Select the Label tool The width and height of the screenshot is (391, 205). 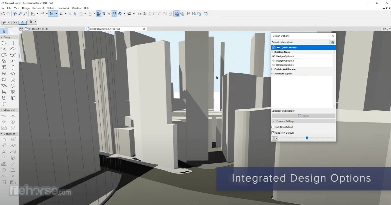coord(13,152)
